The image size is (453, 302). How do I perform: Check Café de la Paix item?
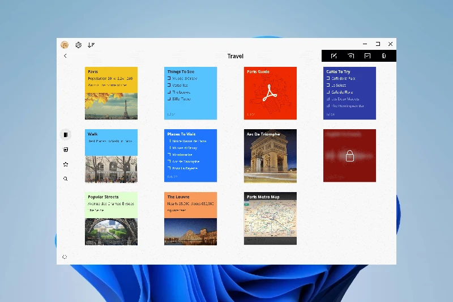point(328,78)
